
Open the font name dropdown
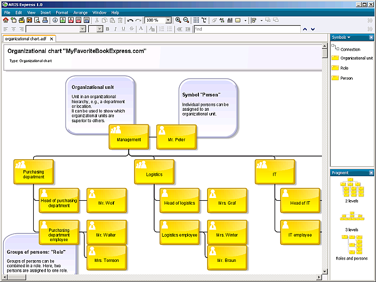pyautogui.click(x=82, y=29)
